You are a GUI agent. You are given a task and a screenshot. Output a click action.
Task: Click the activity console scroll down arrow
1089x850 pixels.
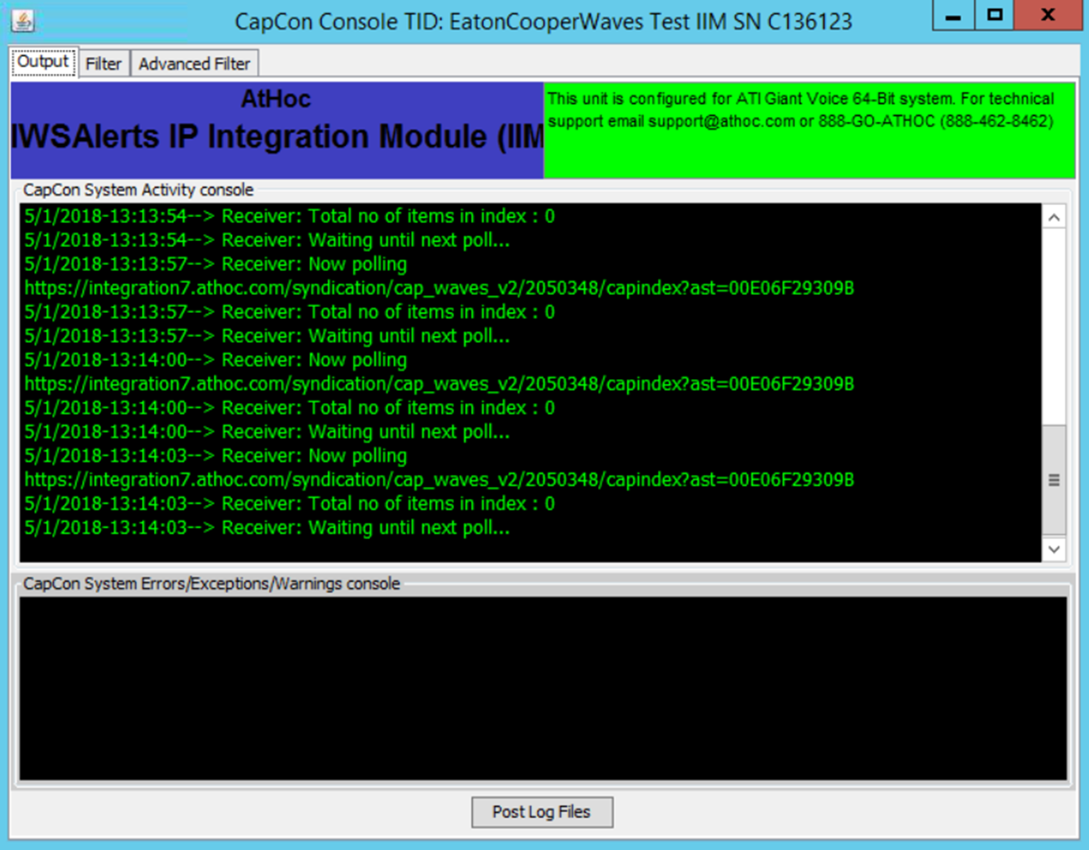(x=1054, y=549)
